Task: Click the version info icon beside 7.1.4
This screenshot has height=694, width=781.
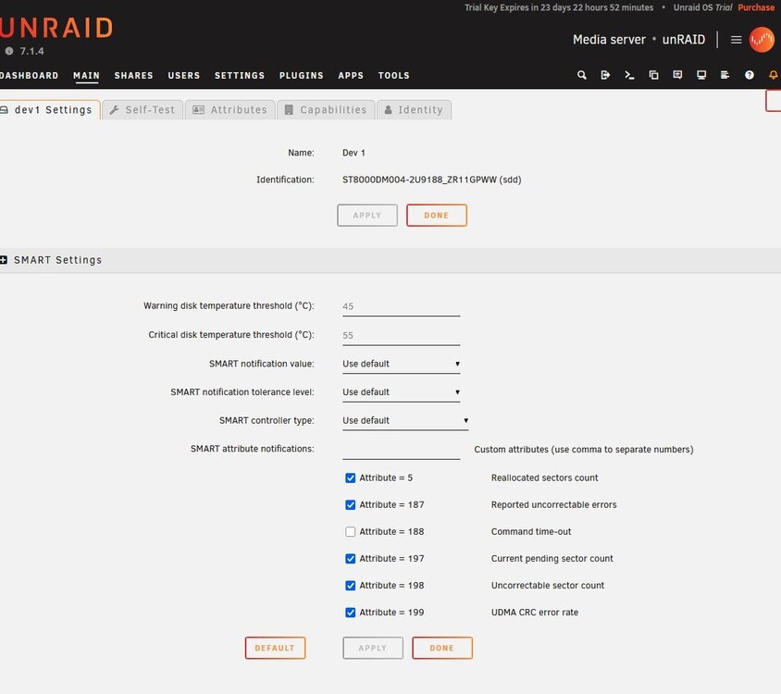Action: point(9,51)
